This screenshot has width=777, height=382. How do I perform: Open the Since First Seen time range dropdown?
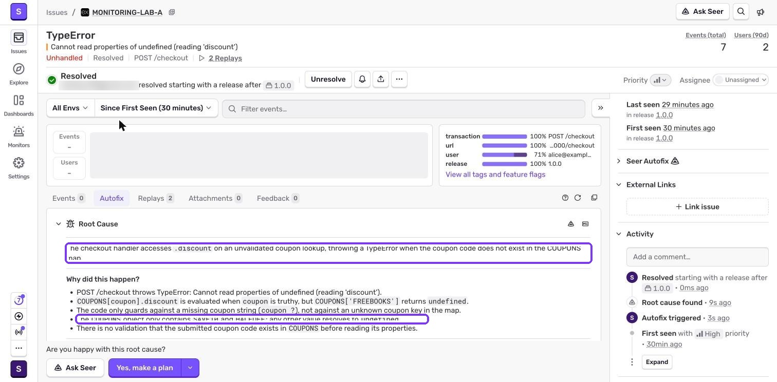click(x=156, y=108)
